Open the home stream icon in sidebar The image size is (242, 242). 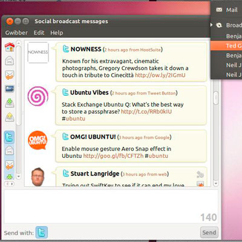click(x=10, y=47)
